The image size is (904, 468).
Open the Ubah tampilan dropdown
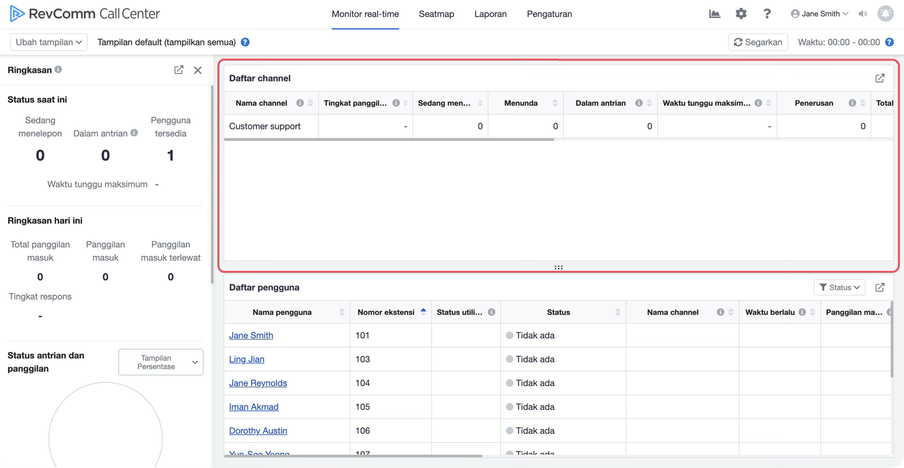pyautogui.click(x=49, y=42)
